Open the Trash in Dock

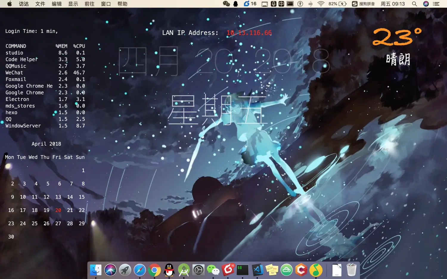pyautogui.click(x=352, y=270)
